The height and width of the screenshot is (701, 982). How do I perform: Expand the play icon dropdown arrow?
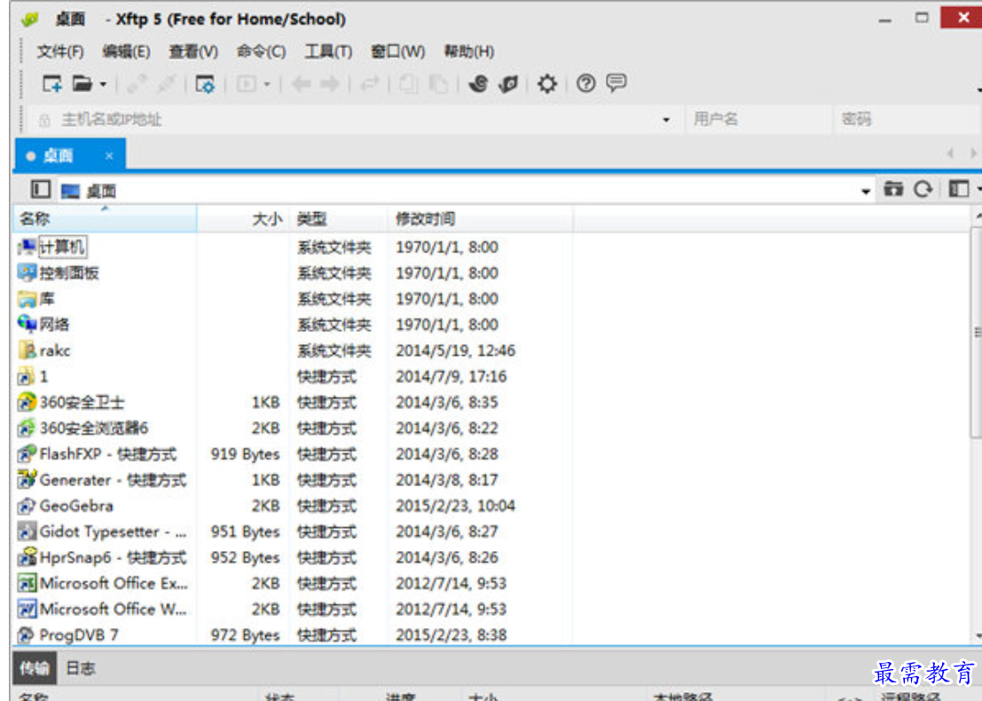[x=267, y=84]
